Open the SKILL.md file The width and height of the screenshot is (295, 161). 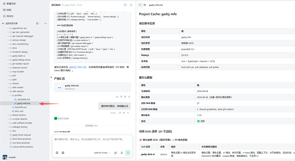tap(18, 111)
